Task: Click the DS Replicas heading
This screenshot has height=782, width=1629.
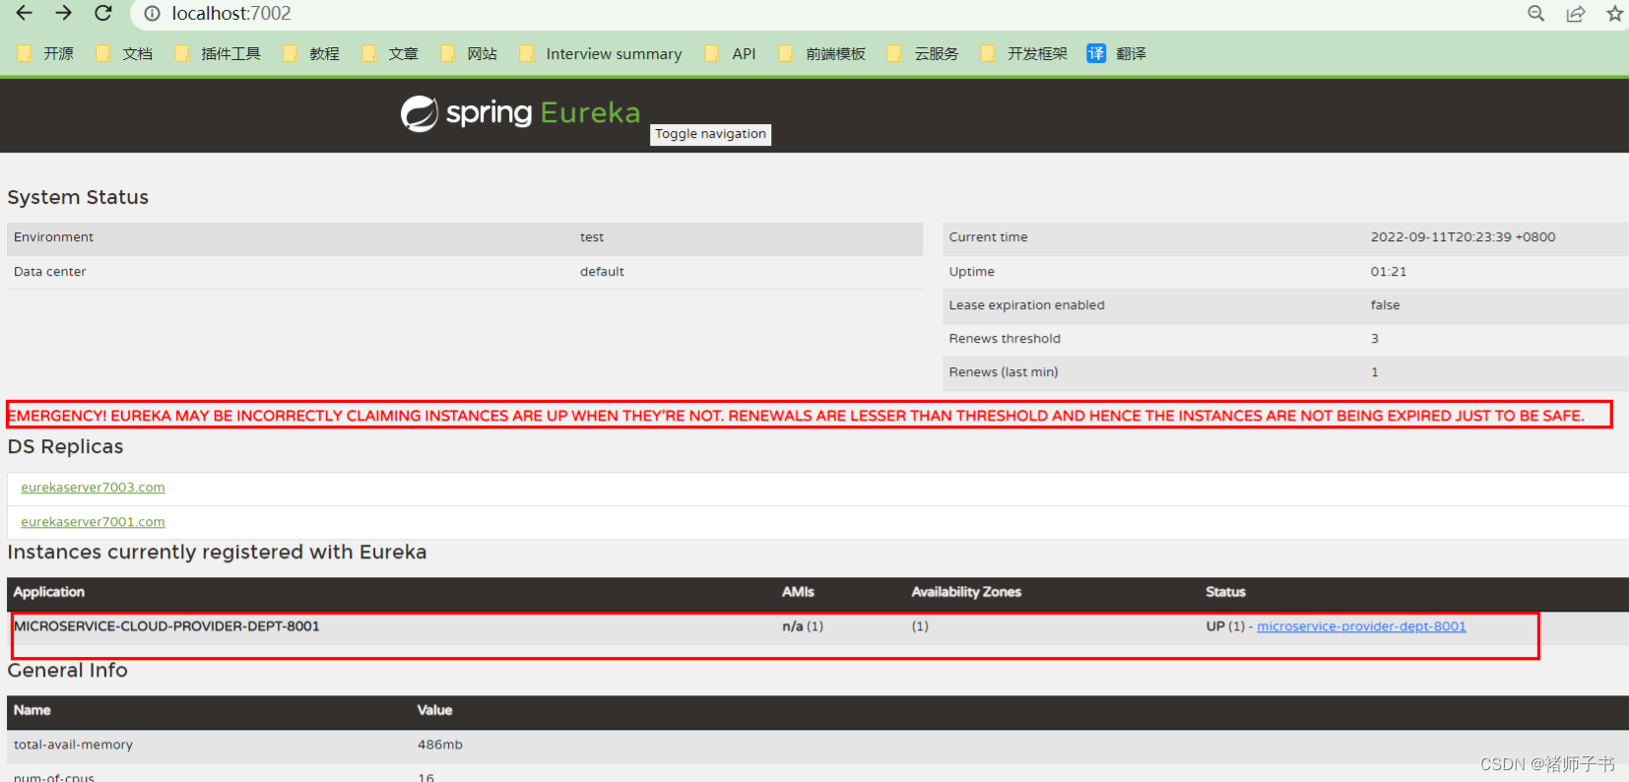Action: coord(65,446)
